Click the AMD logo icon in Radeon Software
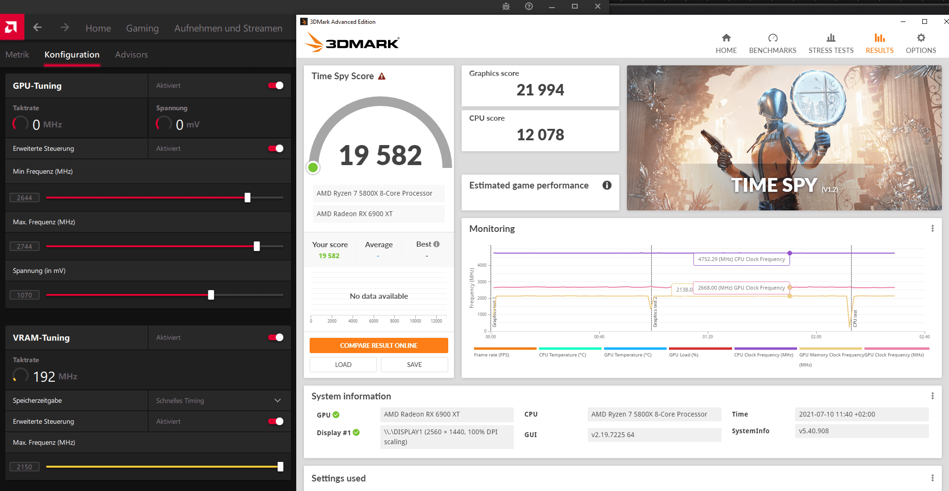The width and height of the screenshot is (949, 491). tap(11, 27)
